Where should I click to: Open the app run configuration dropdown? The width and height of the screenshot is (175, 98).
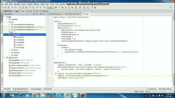pyautogui.click(x=50, y=8)
